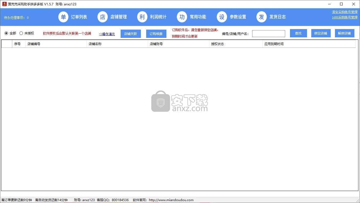The image size is (360, 203).
Task: Open 1688采购账号管理 link
Action: tap(345, 17)
